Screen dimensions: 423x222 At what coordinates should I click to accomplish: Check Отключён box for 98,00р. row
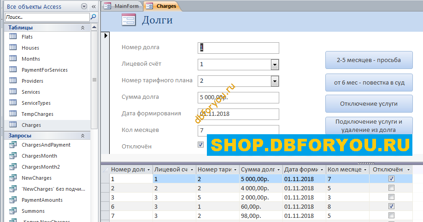click(x=391, y=215)
